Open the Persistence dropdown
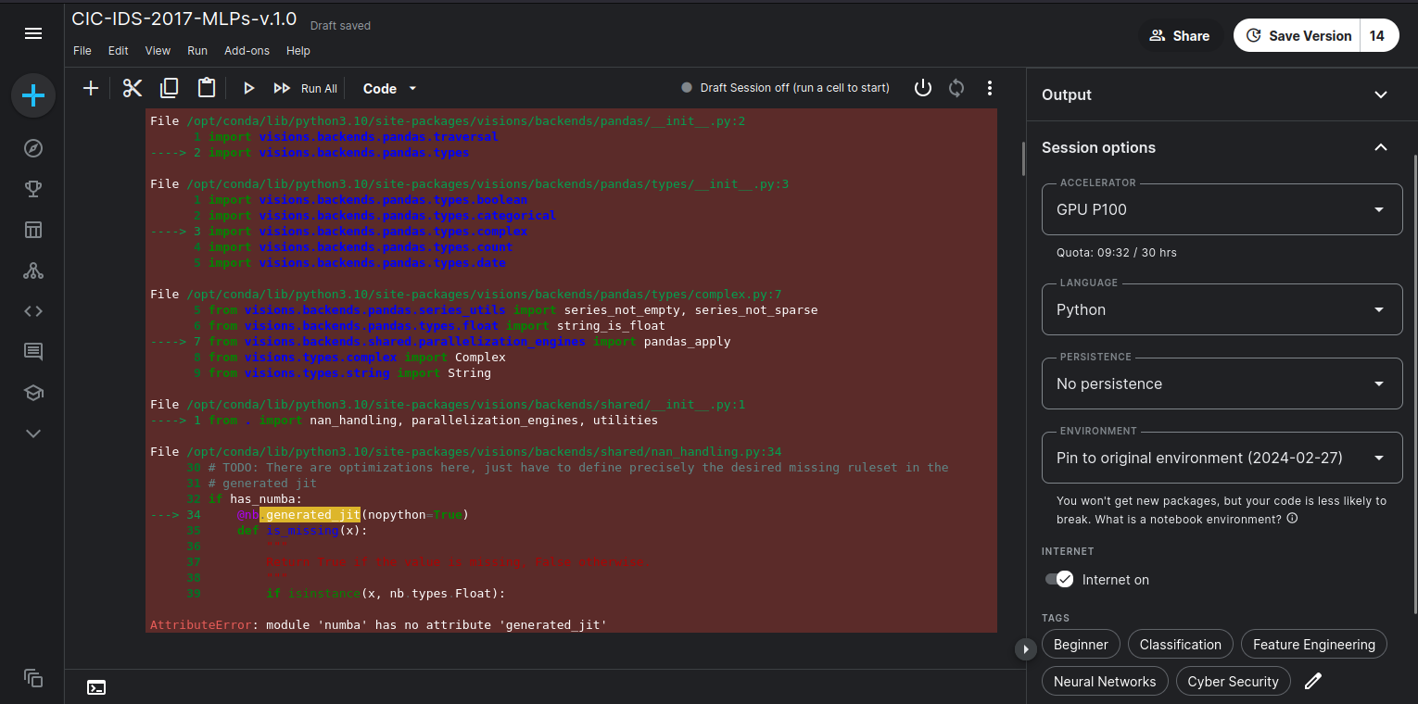The height and width of the screenshot is (704, 1418). 1222,383
